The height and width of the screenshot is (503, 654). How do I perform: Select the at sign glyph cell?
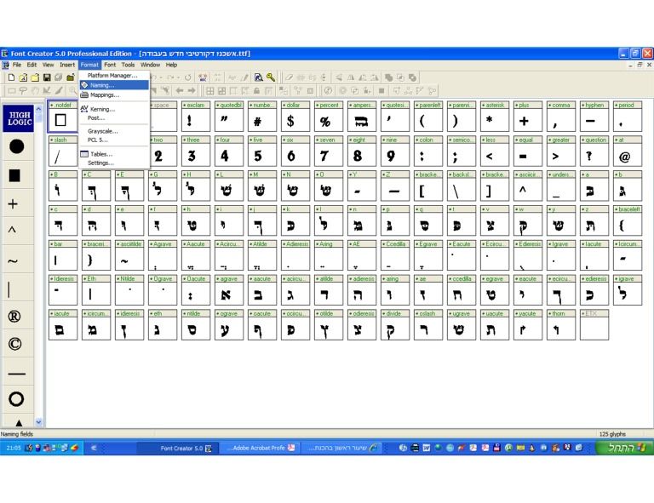click(628, 151)
